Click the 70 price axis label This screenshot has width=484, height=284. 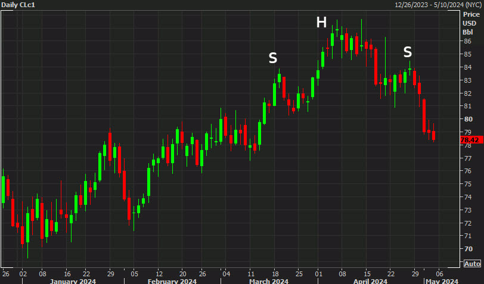coord(468,249)
